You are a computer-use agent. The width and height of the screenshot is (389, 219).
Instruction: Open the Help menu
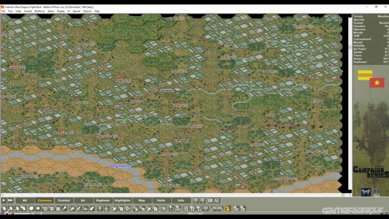click(97, 11)
